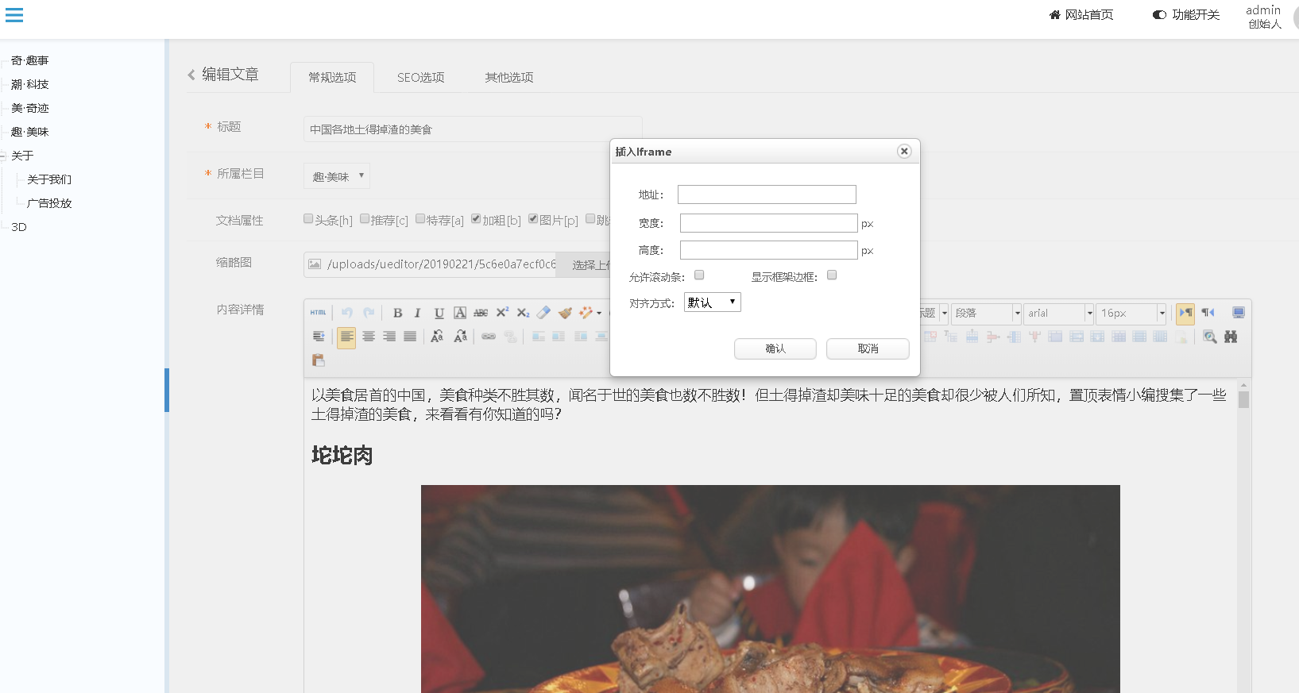Click the first-line indent icon
The width and height of the screenshot is (1299, 693).
tap(319, 337)
